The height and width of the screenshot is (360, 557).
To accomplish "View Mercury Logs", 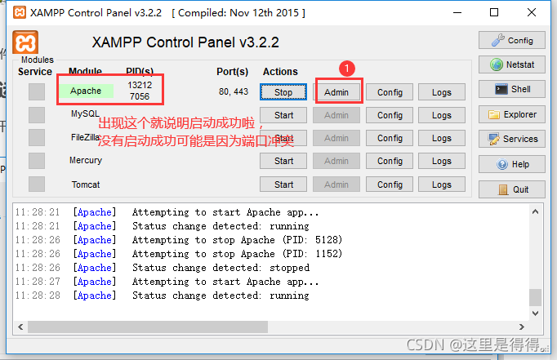I will (x=442, y=161).
